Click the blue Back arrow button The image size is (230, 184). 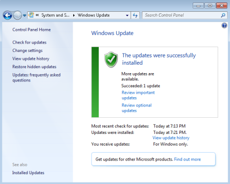click(7, 15)
